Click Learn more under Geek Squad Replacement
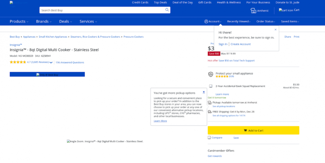The width and height of the screenshot is (325, 163). click(222, 94)
